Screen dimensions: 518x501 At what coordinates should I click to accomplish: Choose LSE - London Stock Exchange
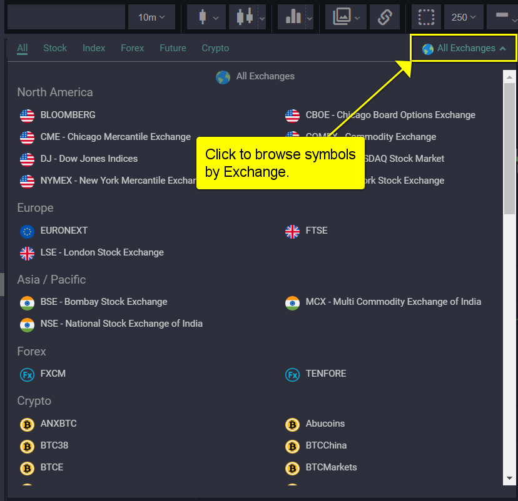pos(102,252)
